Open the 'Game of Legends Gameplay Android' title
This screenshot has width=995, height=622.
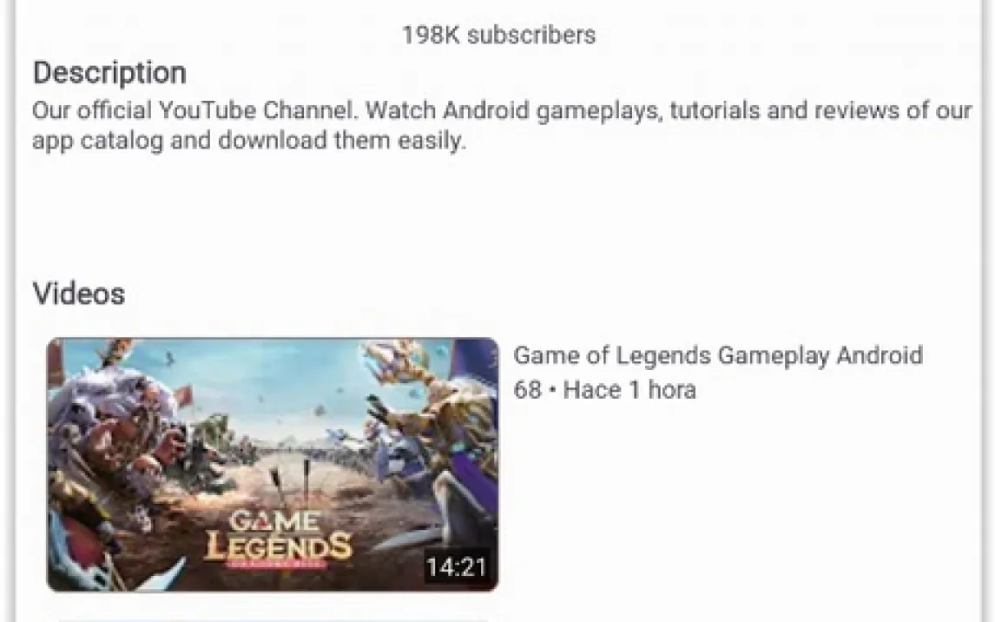coord(718,355)
